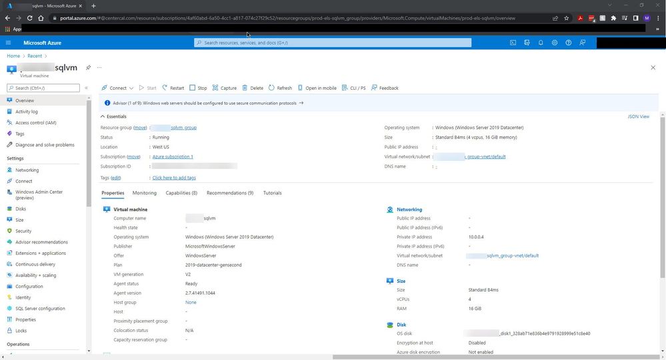Bookmark this page with the star icon

point(566,18)
